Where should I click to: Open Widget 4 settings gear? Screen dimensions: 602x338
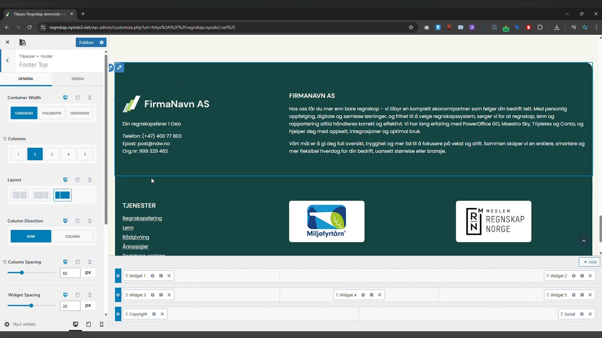tap(363, 295)
